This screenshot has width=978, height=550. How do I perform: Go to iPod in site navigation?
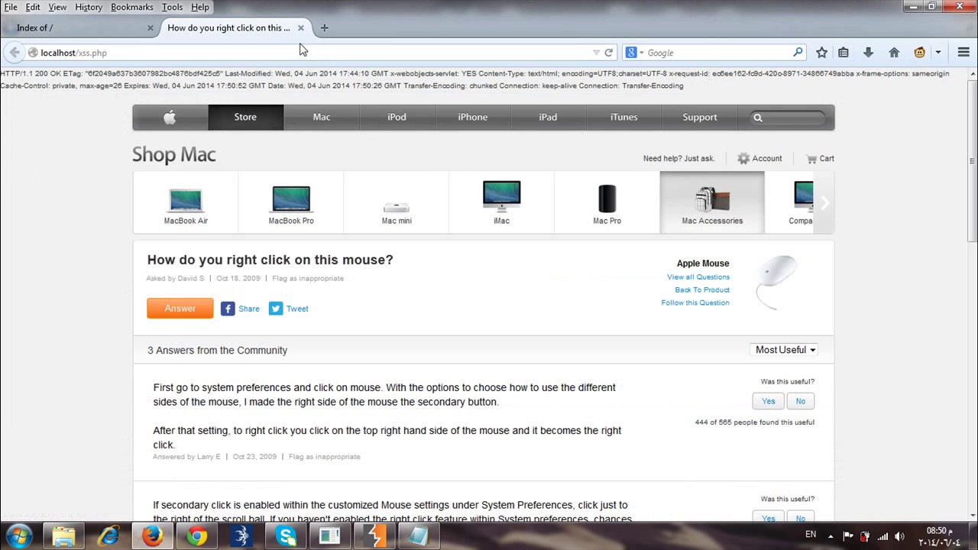point(397,117)
